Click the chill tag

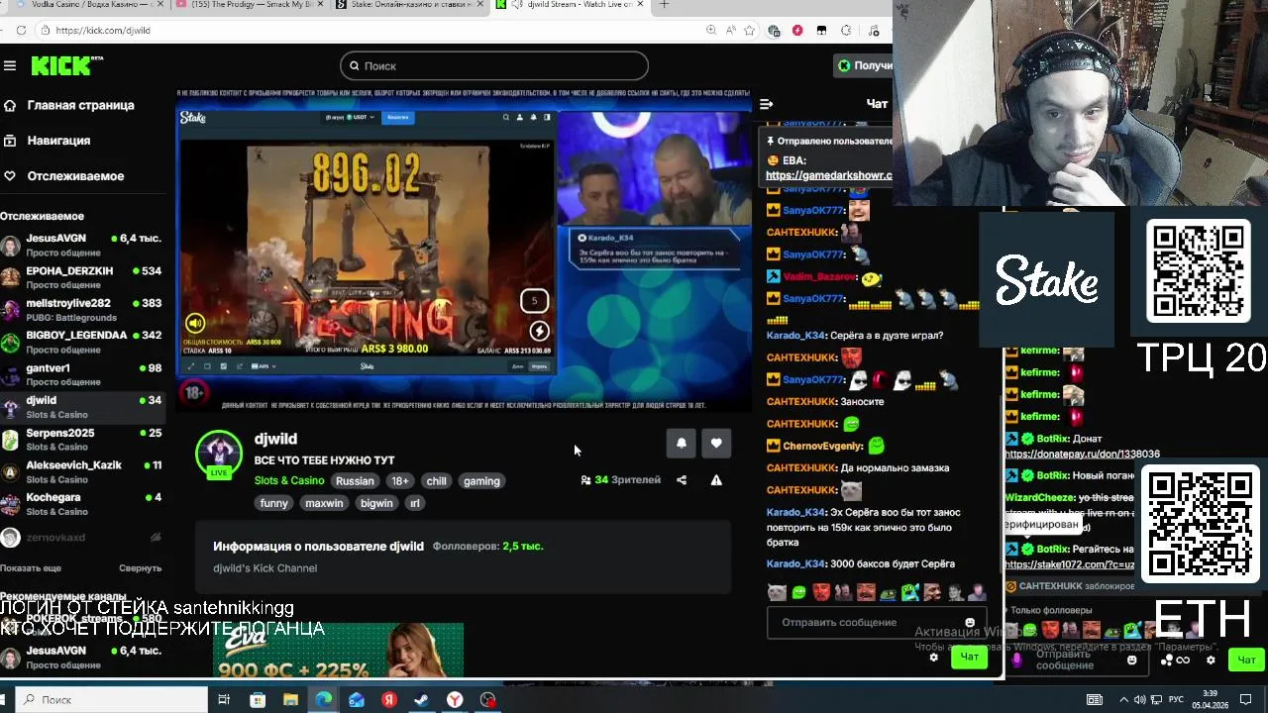(436, 481)
